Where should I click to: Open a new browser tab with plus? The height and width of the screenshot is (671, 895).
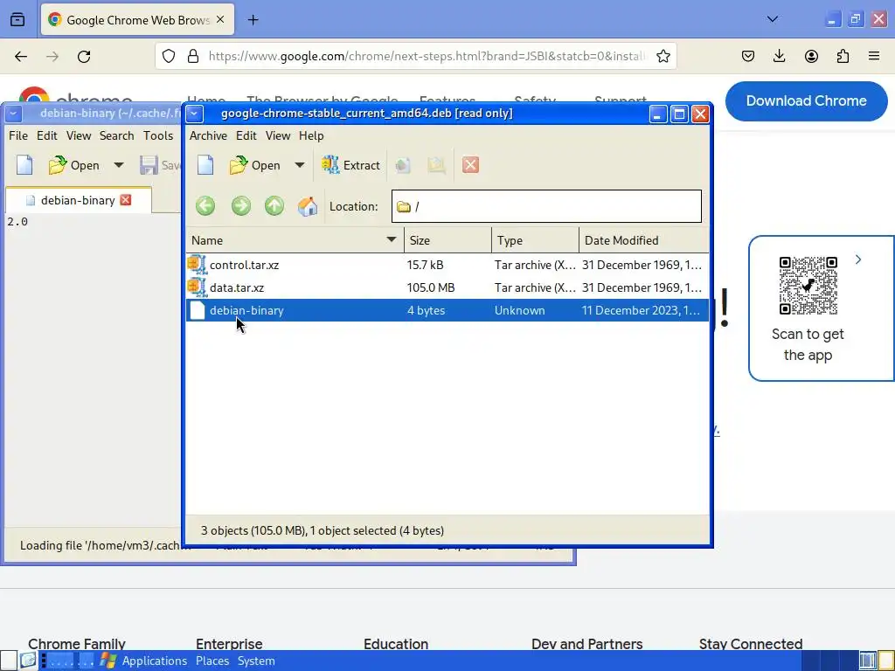click(253, 20)
